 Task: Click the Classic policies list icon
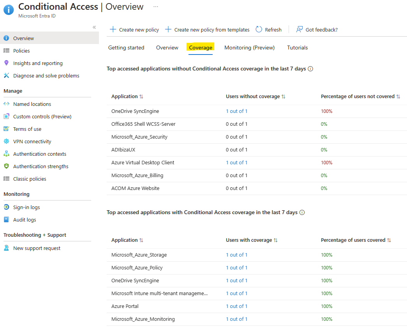(7, 178)
